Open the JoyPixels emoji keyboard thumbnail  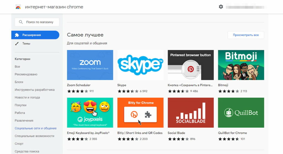90,113
